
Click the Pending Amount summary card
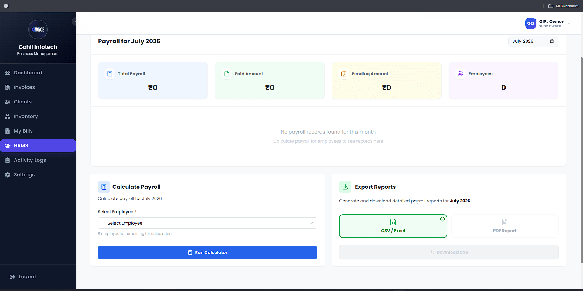(x=387, y=81)
